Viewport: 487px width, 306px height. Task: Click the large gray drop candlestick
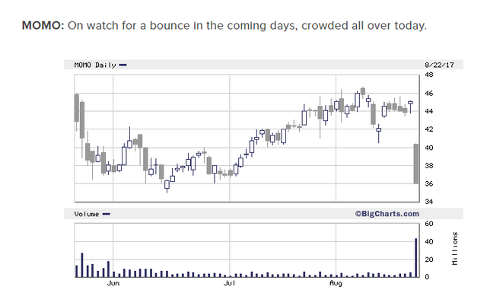coord(416,164)
